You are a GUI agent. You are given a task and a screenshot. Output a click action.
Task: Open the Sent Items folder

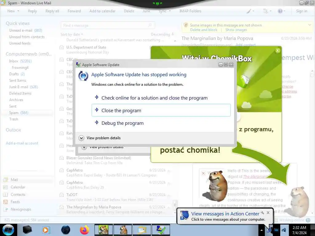[18, 81]
